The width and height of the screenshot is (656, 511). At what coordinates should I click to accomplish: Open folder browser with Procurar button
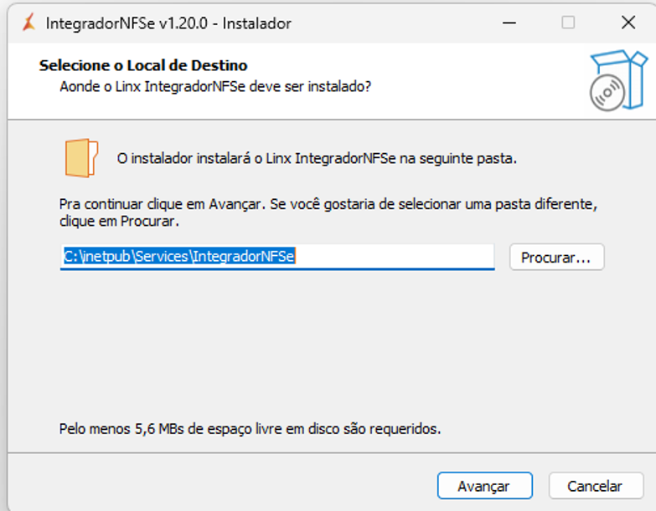point(556,257)
